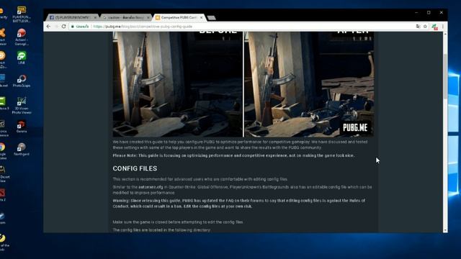Click the scrollbar up arrow
Viewport: 461px width, 259px height.
(445, 34)
